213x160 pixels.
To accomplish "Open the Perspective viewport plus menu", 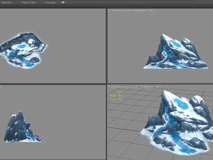I will (111, 87).
